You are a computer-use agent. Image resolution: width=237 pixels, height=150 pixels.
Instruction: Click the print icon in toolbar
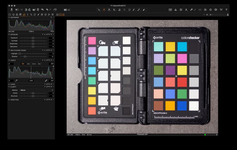click(x=216, y=10)
